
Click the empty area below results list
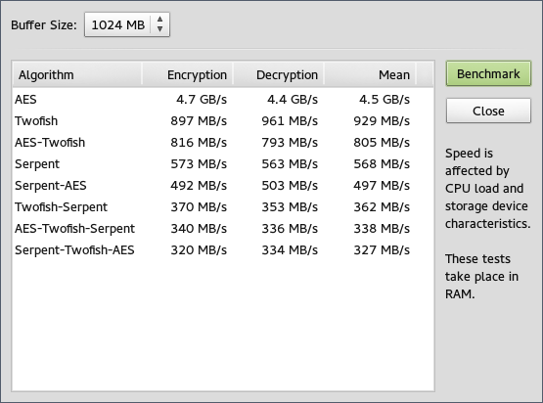click(223, 326)
